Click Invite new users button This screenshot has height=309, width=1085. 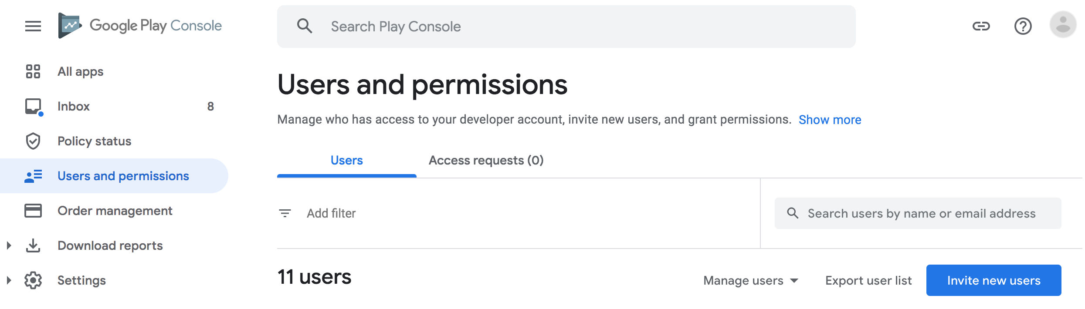(993, 280)
